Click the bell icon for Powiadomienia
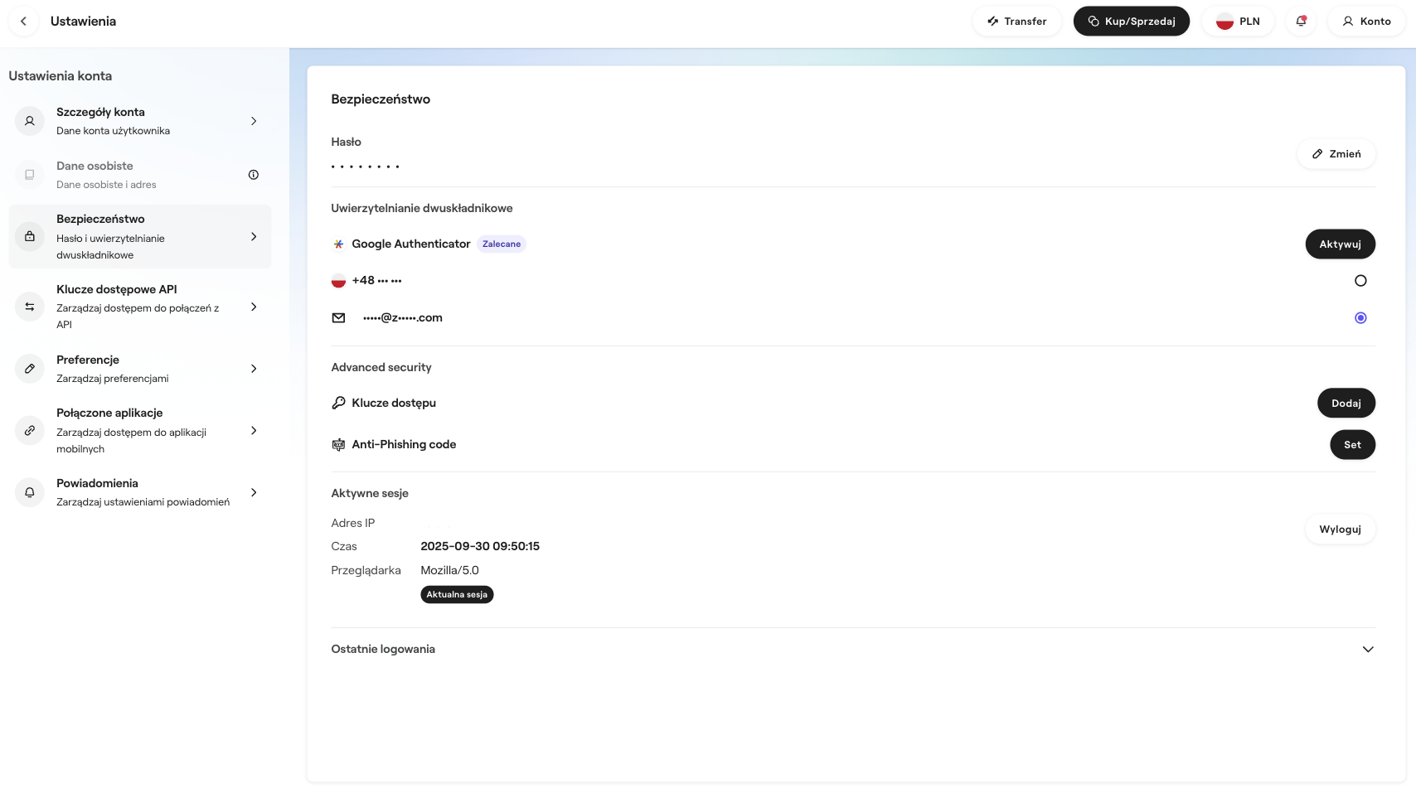1416x793 pixels. 30,492
